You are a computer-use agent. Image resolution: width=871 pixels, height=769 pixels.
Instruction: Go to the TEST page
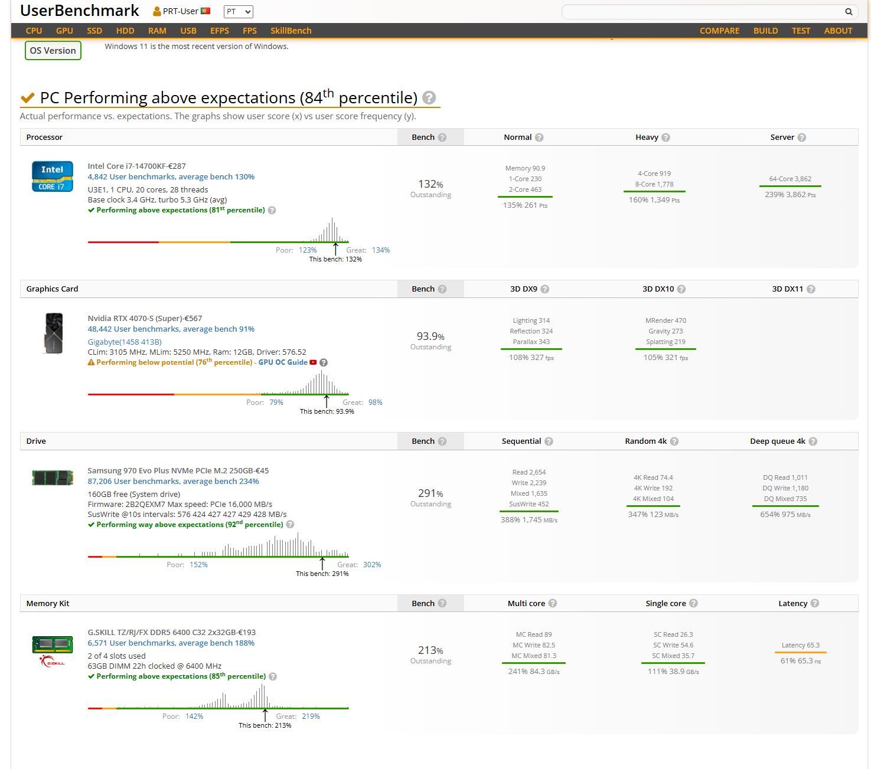(801, 31)
